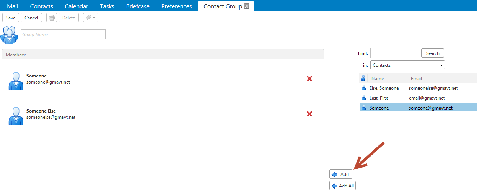Add selected contact to the group
Screen dimensions: 477x192
pyautogui.click(x=341, y=174)
